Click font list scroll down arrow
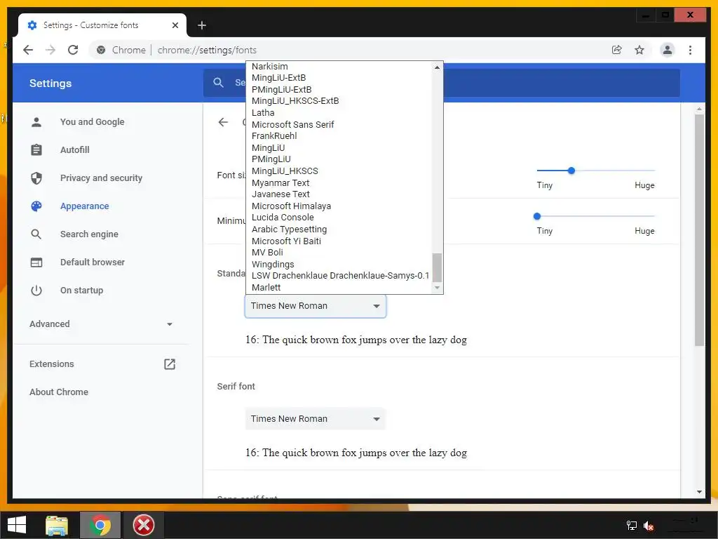718x539 pixels. coord(438,287)
